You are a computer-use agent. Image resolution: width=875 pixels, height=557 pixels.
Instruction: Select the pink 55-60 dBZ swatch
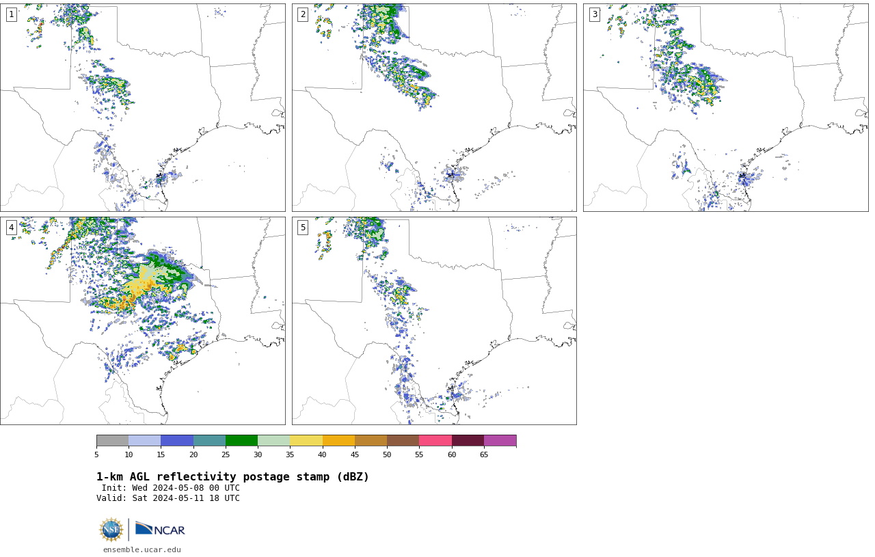click(435, 440)
